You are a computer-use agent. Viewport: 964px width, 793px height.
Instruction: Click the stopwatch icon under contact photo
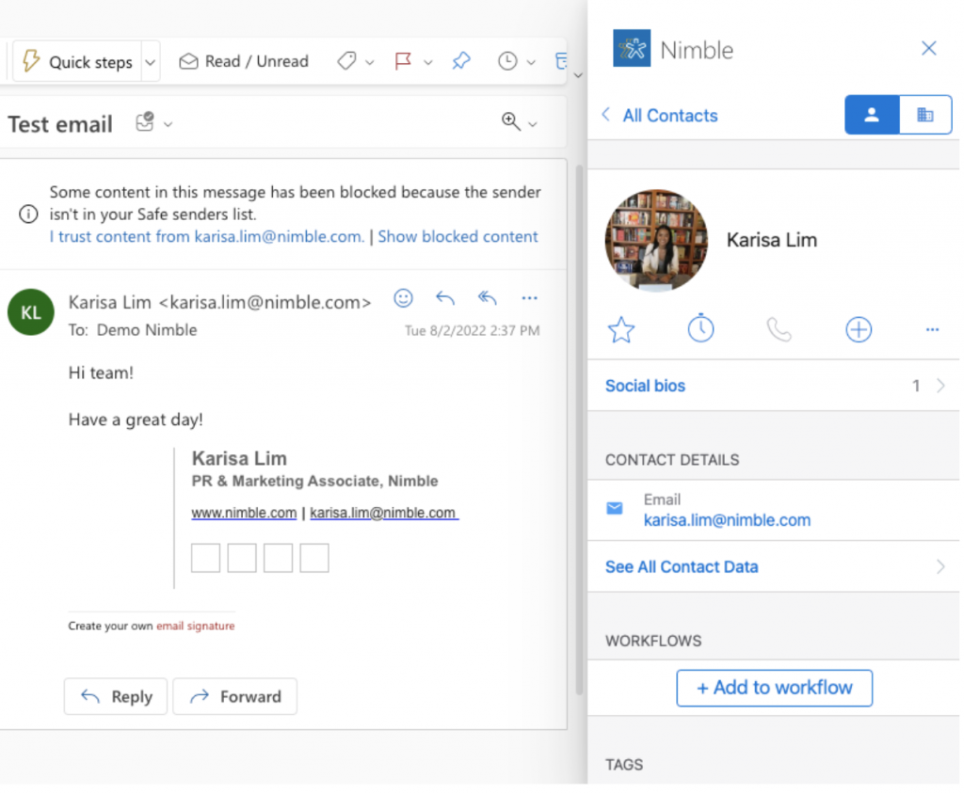coord(700,329)
